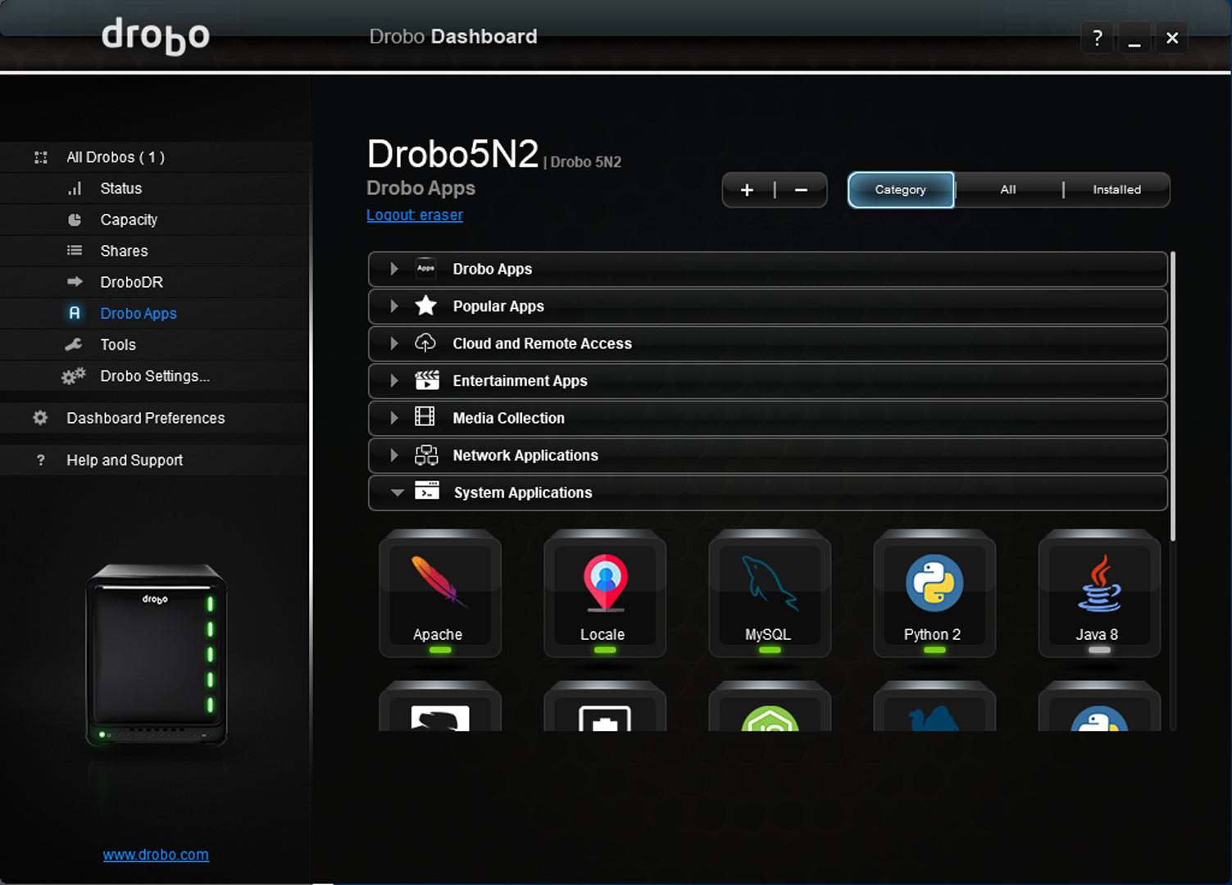Viewport: 1232px width, 885px height.
Task: Click the Entertainment Apps clapperboard icon
Action: (426, 380)
